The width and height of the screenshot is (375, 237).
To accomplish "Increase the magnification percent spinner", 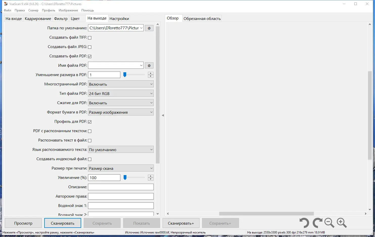I will click(x=151, y=176).
